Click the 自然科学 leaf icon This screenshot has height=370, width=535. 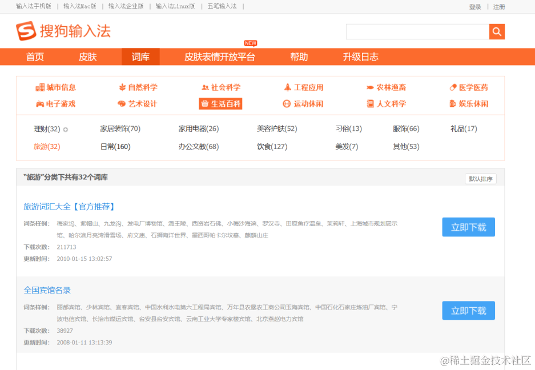(x=122, y=87)
